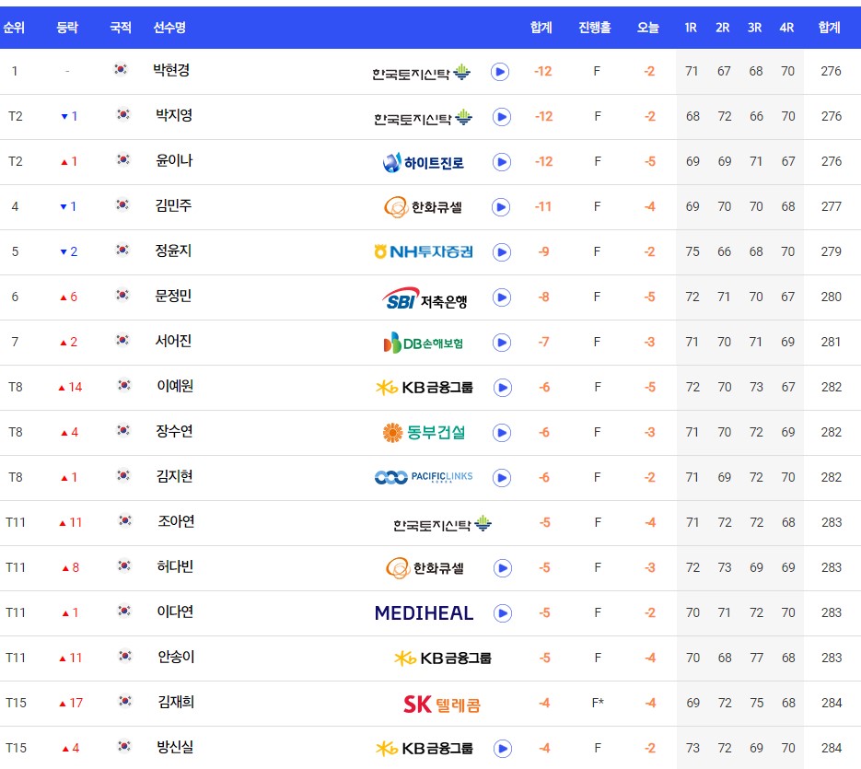Play highlight video for 박현경
861x769 pixels.
pyautogui.click(x=500, y=71)
